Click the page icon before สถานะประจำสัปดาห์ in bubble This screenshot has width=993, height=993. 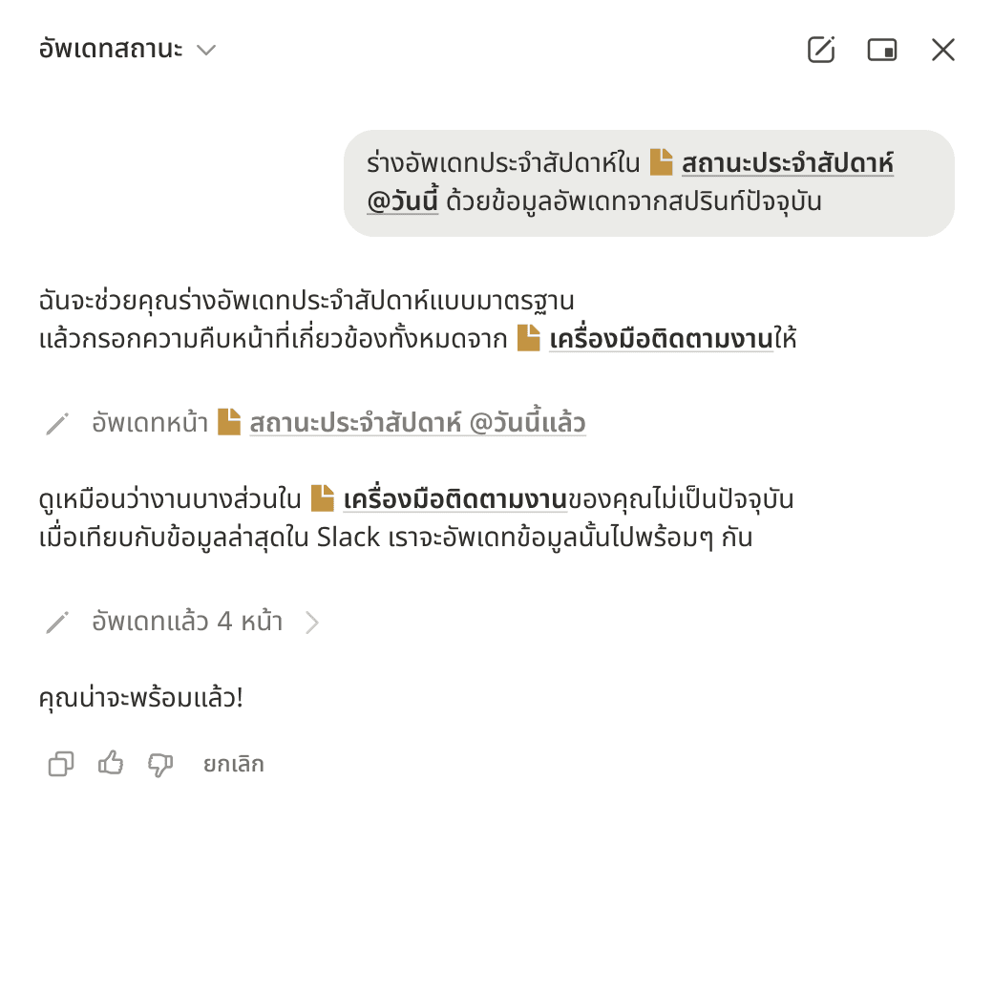[662, 162]
